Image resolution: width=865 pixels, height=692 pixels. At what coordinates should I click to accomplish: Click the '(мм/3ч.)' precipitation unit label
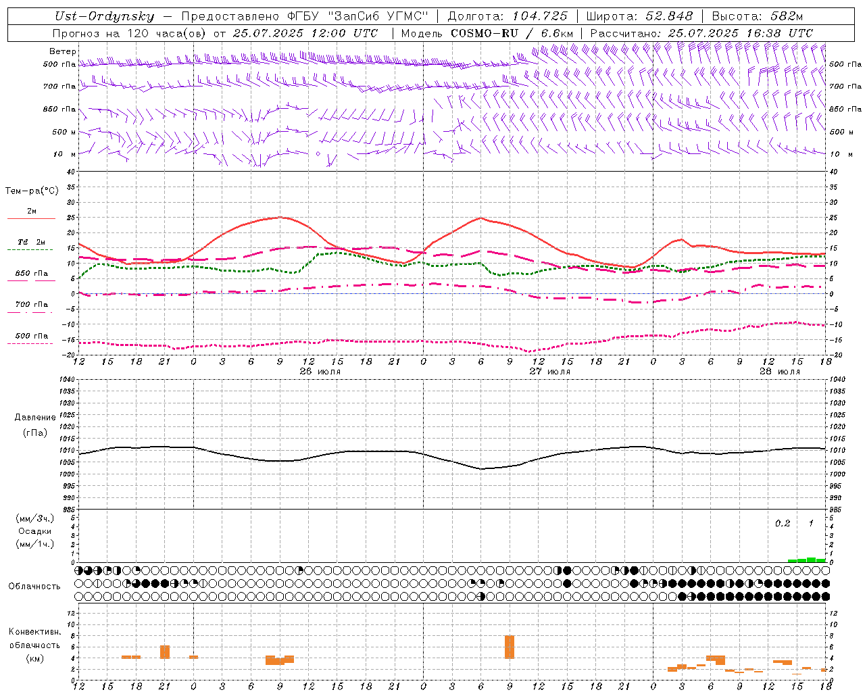coord(35,518)
